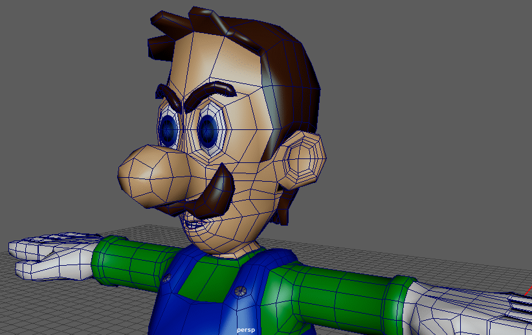The height and width of the screenshot is (335, 532).
Task: Select the character's ear geometry
Action: pyautogui.click(x=302, y=158)
